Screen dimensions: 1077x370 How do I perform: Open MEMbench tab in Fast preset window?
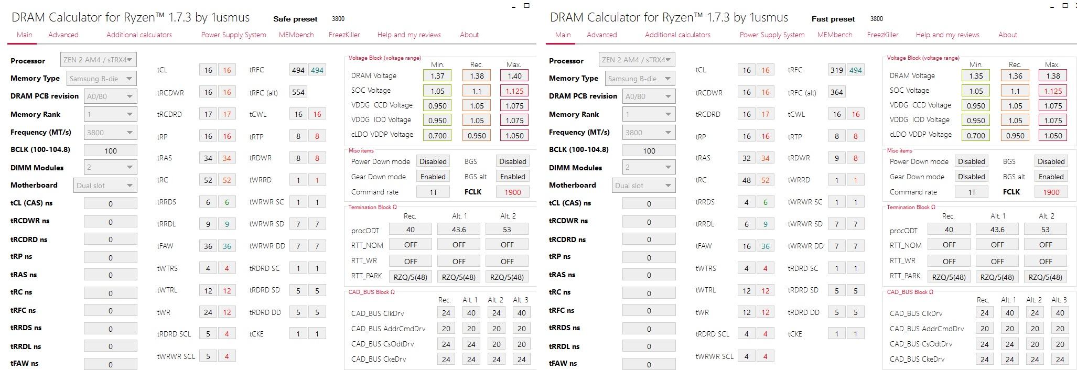tap(834, 35)
